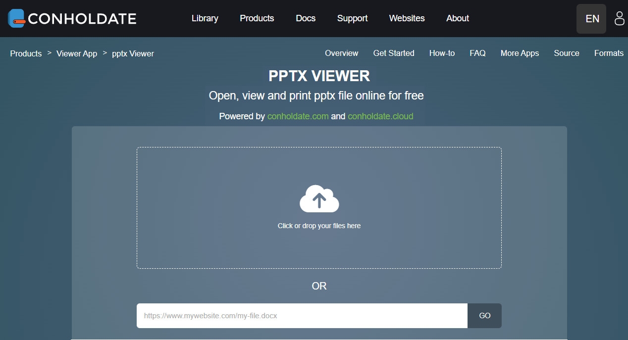Click the file drop zone area

(319, 208)
